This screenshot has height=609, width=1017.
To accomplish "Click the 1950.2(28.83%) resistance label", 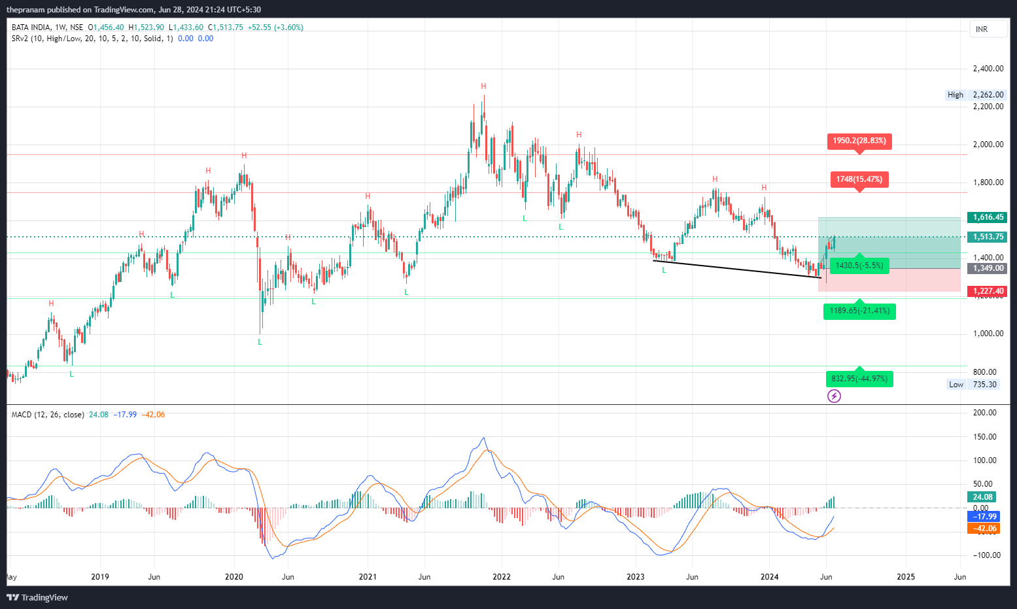I will point(859,141).
